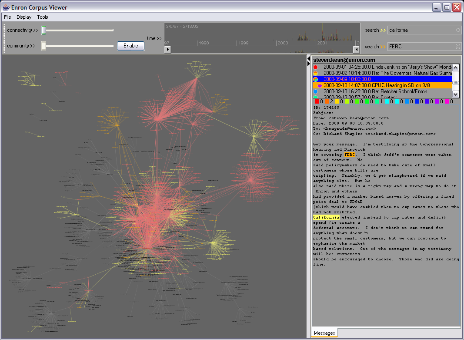The width and height of the screenshot is (464, 340).
Task: Collapse panel using the left-pointing splitter arrow
Action: pos(309,58)
